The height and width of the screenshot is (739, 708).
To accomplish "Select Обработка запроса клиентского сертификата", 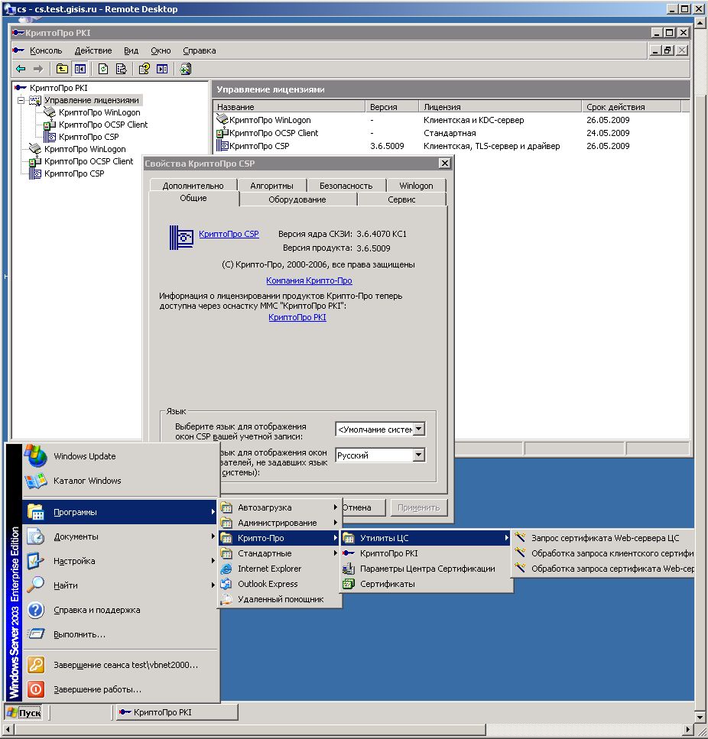I will point(602,553).
